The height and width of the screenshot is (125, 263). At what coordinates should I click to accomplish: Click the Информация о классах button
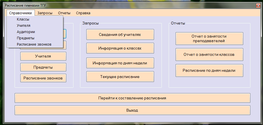[120, 48]
